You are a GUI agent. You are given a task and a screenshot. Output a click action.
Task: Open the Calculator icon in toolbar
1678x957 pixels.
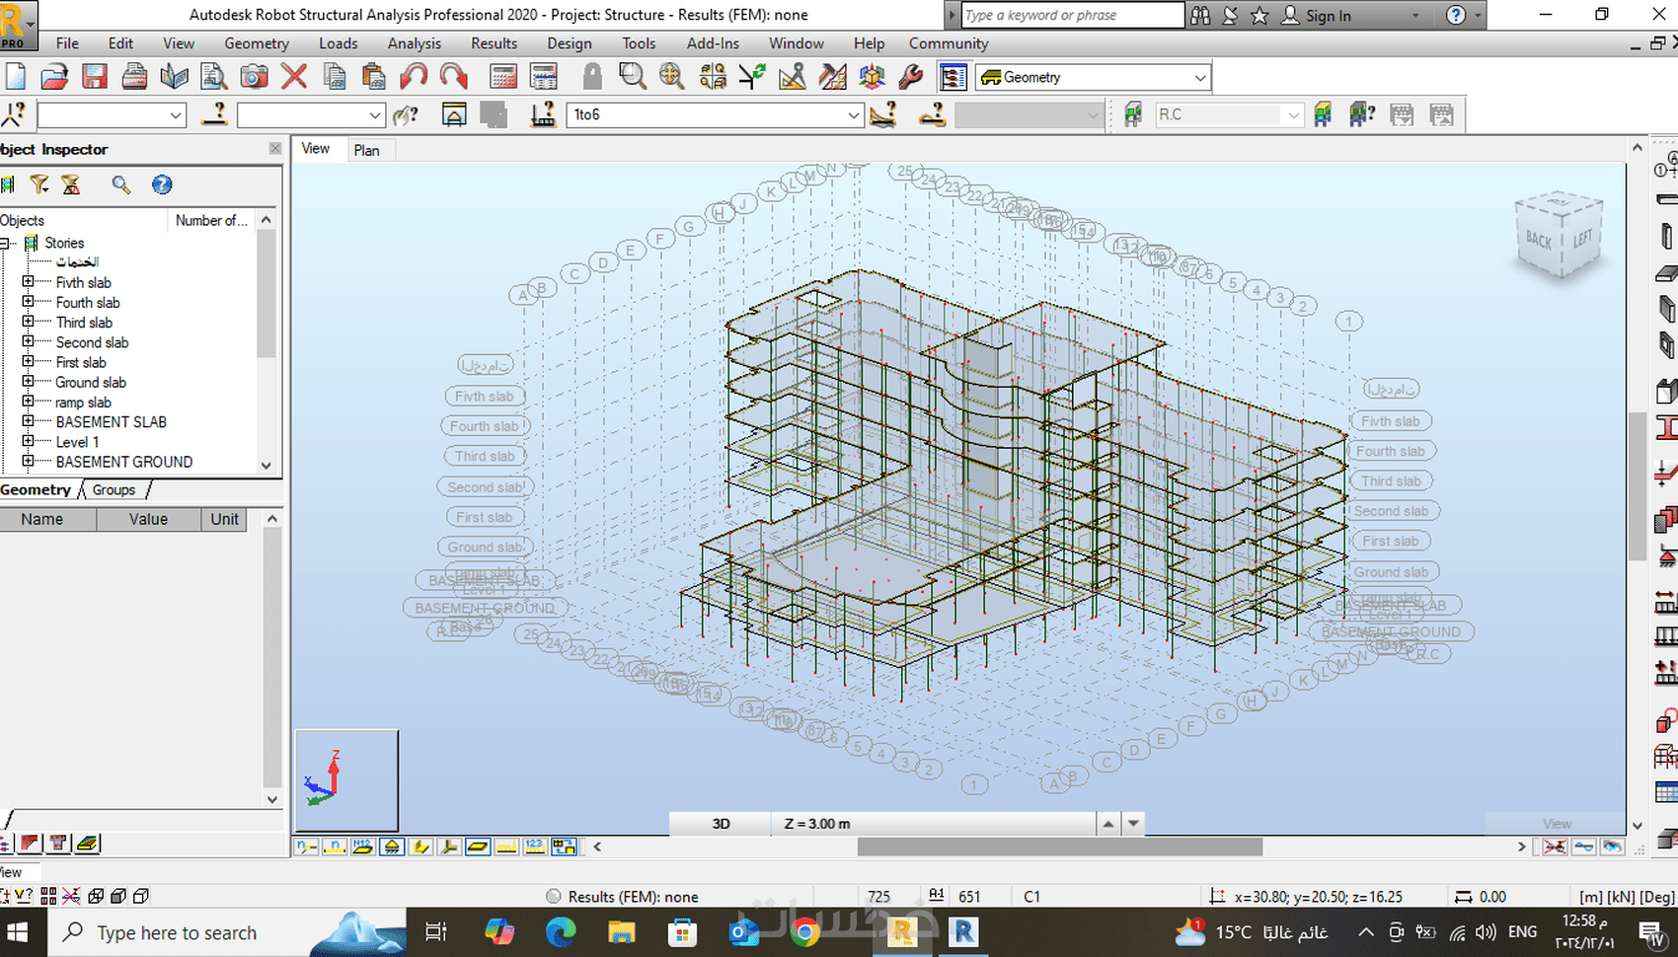503,77
